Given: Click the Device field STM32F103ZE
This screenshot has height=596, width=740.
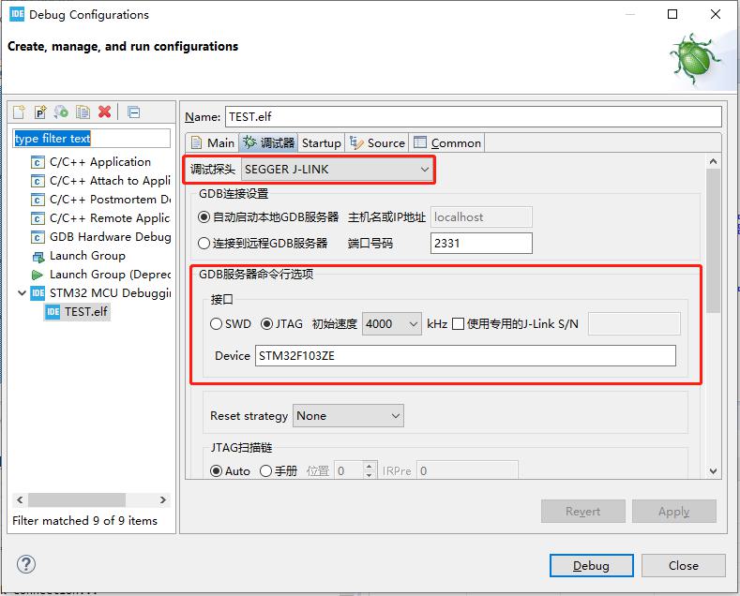Looking at the screenshot, I should [x=465, y=355].
